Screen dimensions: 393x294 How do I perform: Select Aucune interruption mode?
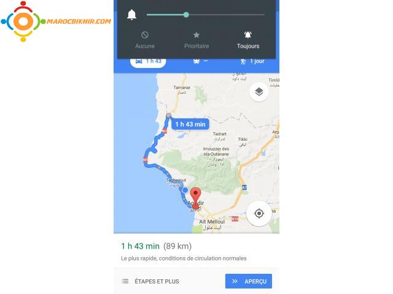tap(145, 40)
